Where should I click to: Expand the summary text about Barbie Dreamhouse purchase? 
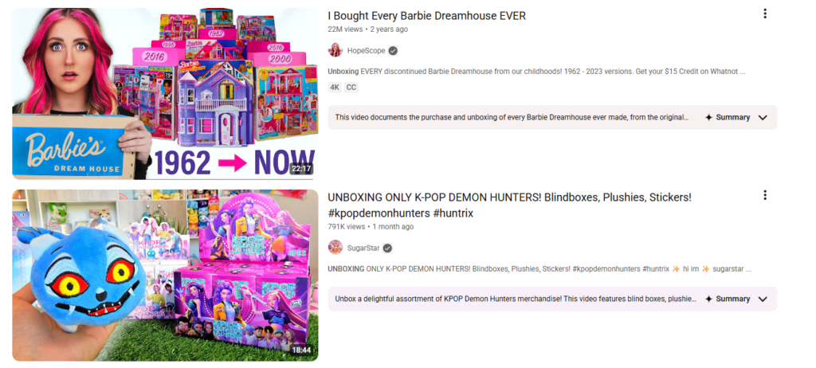pyautogui.click(x=512, y=118)
